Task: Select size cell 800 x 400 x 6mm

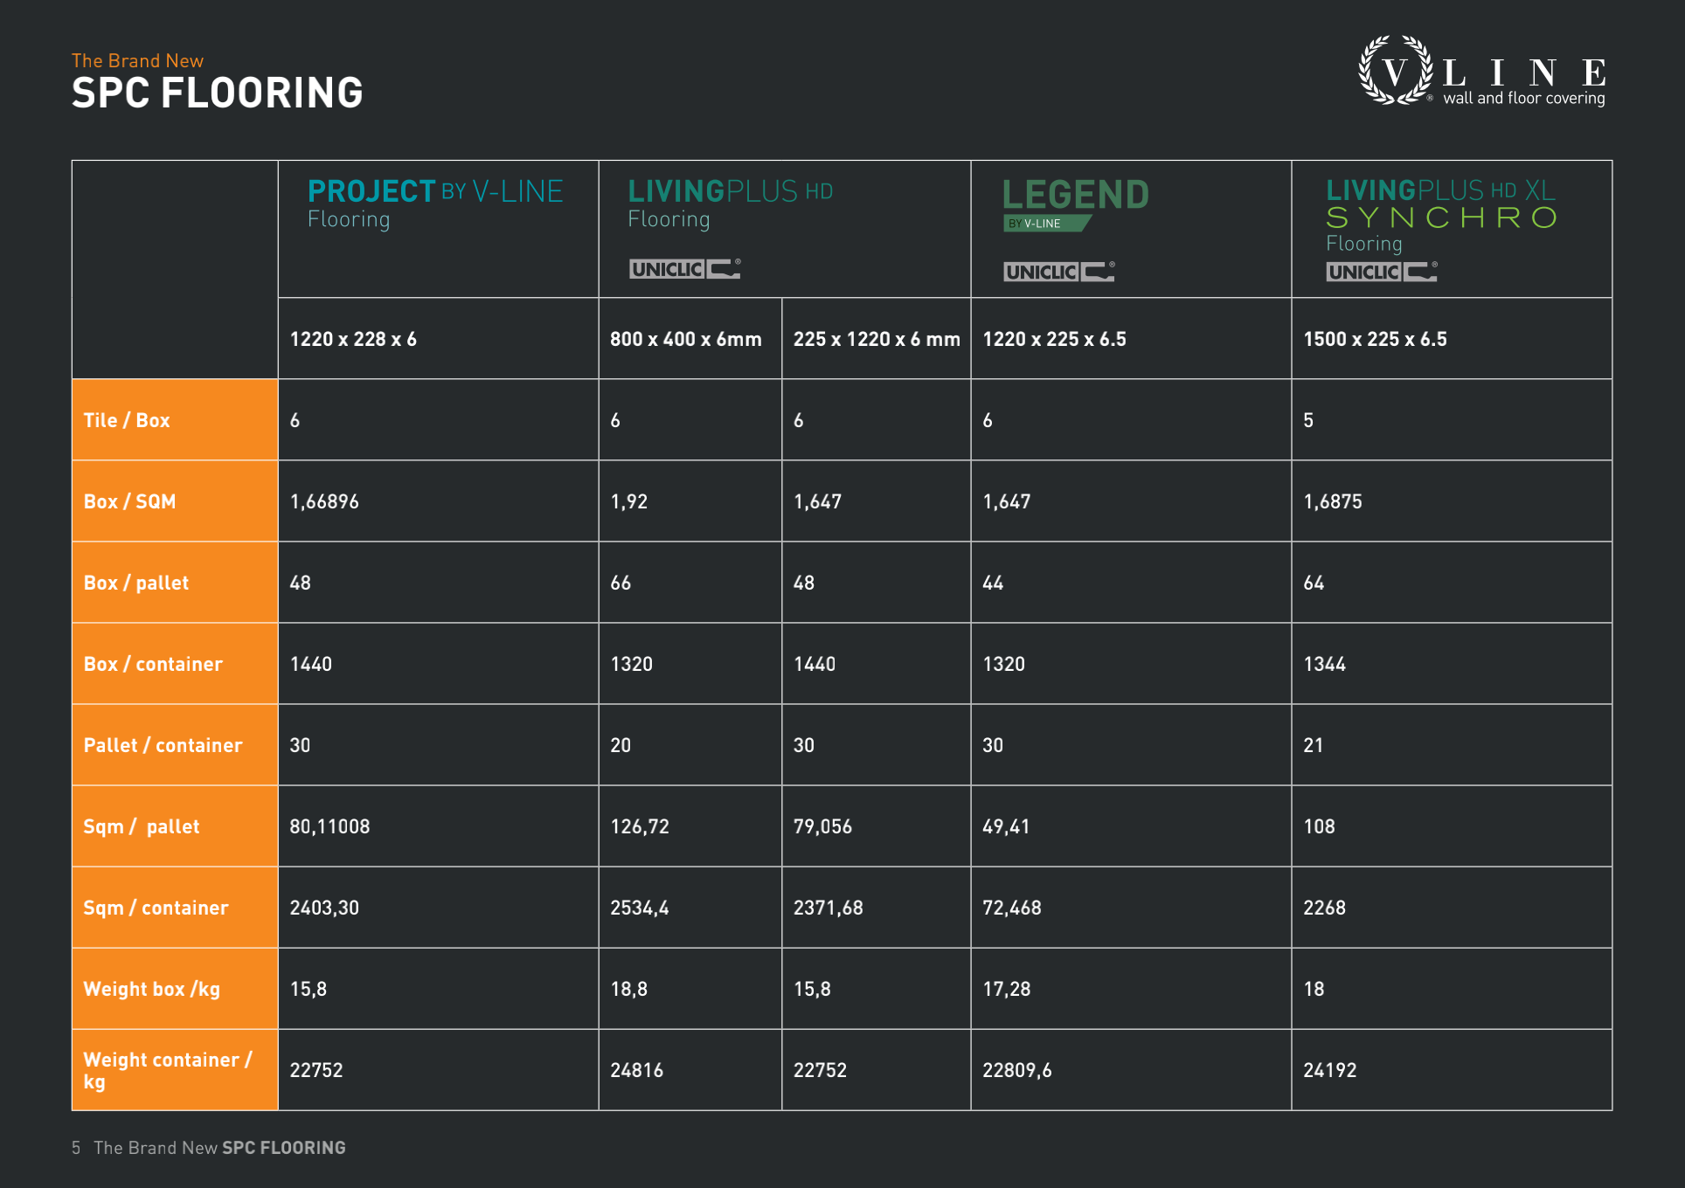Action: click(686, 339)
